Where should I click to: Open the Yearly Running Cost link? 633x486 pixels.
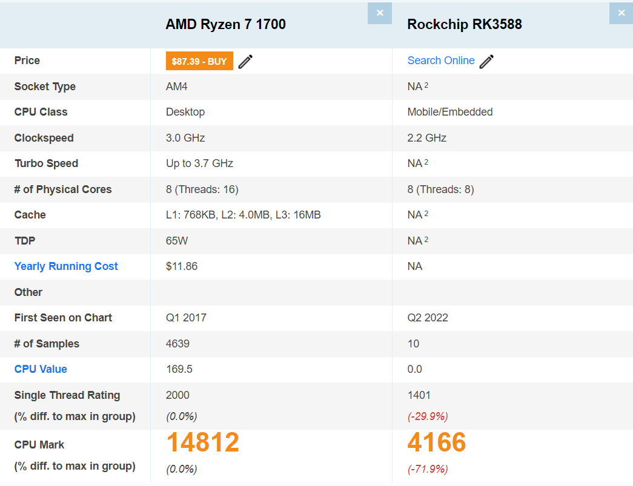[x=66, y=266]
